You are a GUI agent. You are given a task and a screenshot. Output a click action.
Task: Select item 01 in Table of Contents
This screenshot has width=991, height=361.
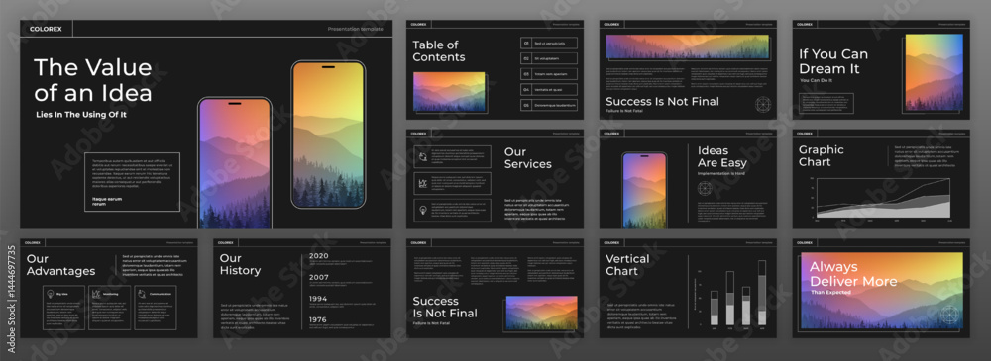tap(549, 43)
